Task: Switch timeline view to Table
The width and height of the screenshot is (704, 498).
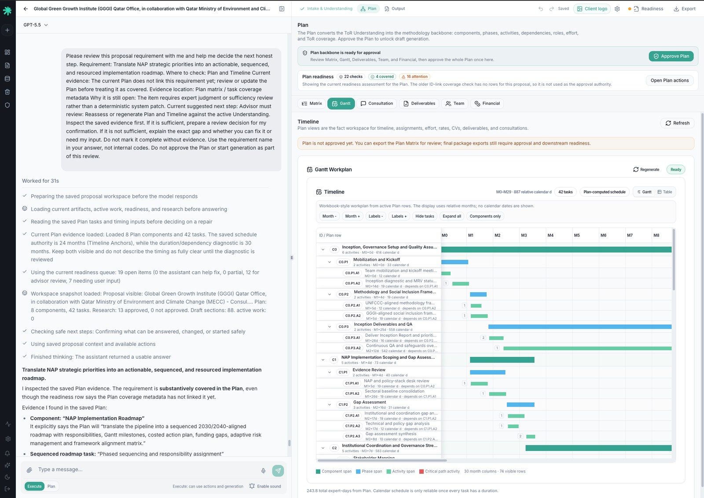Action: pyautogui.click(x=665, y=192)
